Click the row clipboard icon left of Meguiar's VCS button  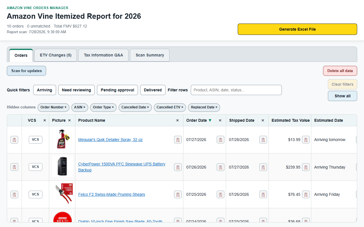[x=14, y=140]
